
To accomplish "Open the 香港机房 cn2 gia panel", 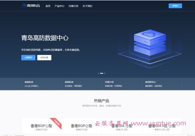I will (x=41, y=84).
